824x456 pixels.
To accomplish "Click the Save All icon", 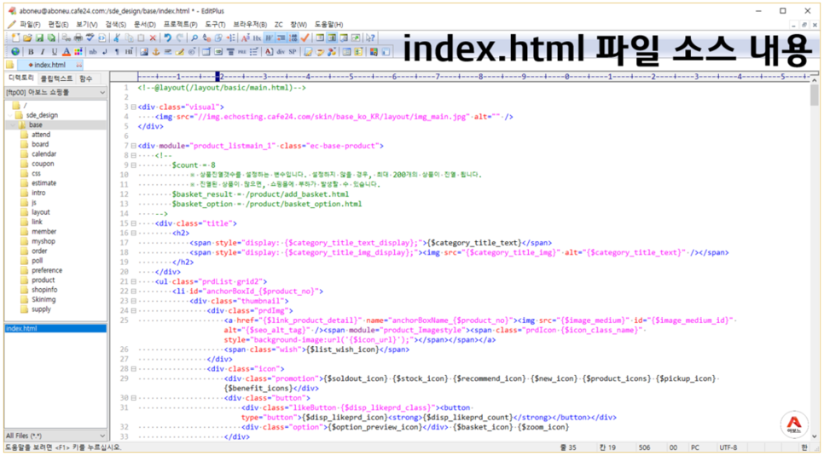I will point(51,38).
